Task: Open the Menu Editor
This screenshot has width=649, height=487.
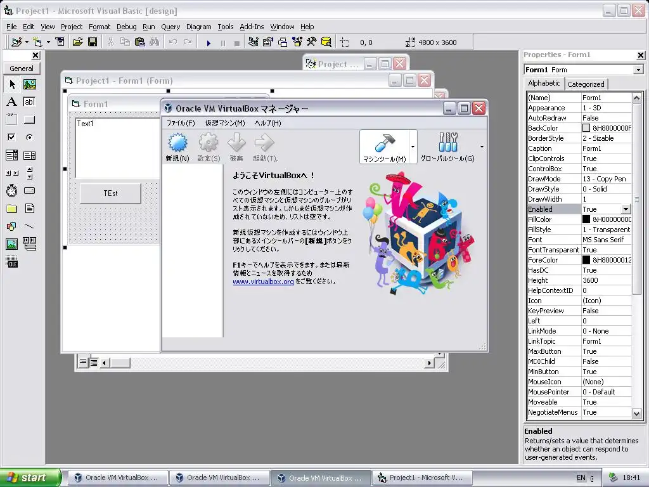Action: tap(60, 42)
